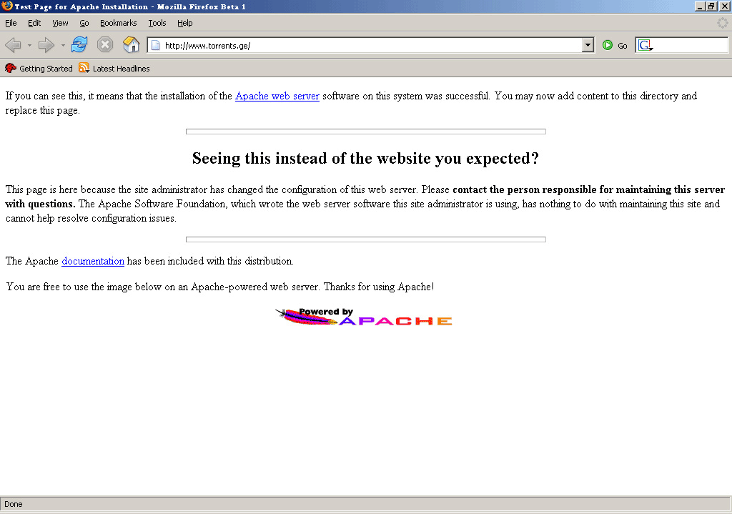Reload the page with the Refresh icon
This screenshot has height=514, width=732.
[79, 45]
